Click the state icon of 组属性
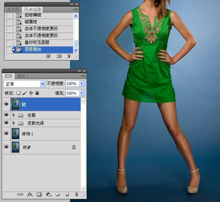The height and width of the screenshot is (202, 220). tap(19, 22)
